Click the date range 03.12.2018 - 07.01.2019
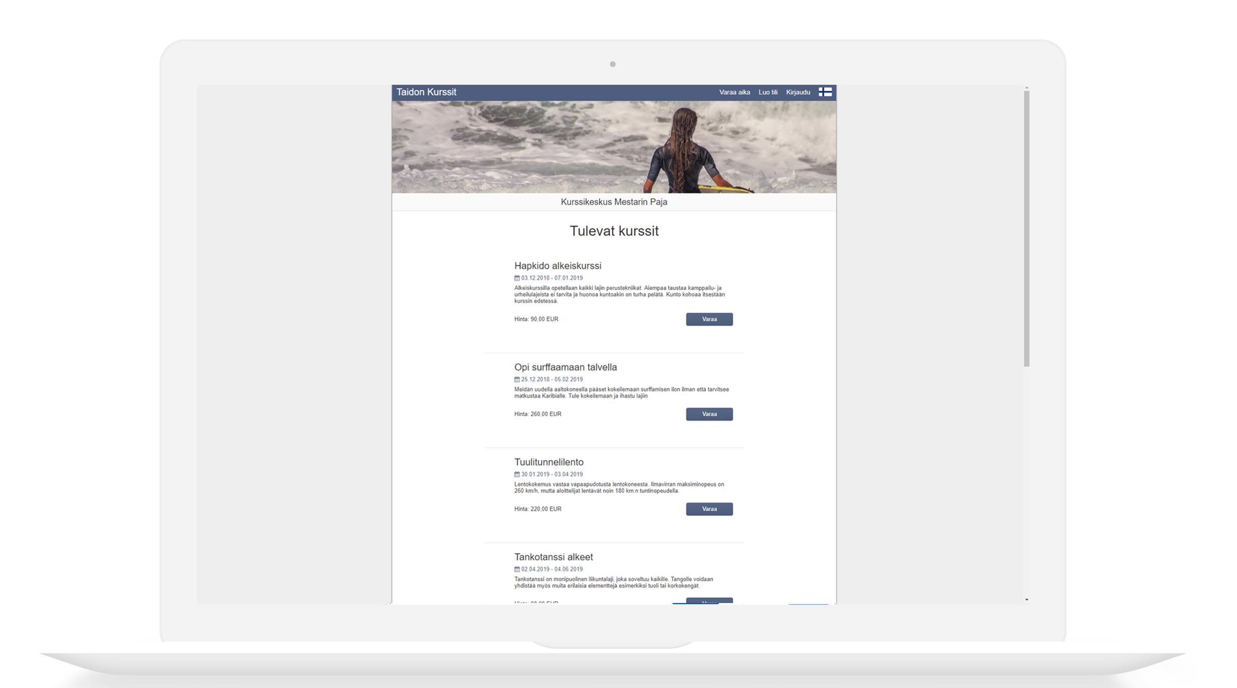Viewport: 1237px width, 688px height. (552, 278)
